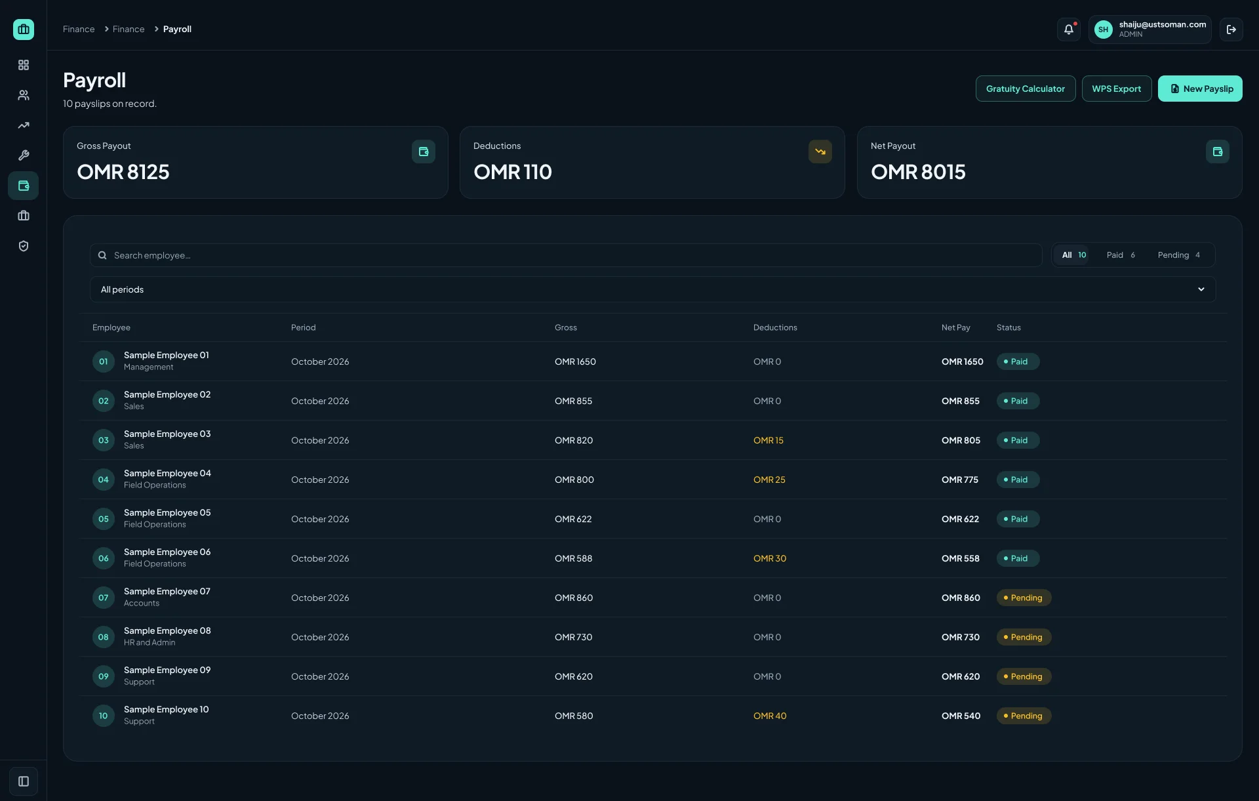1259x801 pixels.
Task: Open the dashboard grid icon in sidebar
Action: 24,65
